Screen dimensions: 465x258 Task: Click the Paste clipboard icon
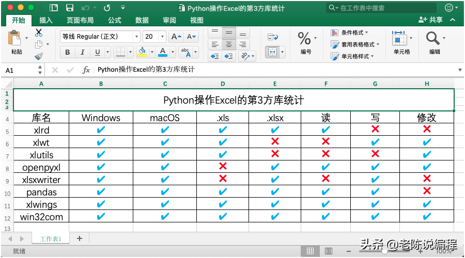click(x=14, y=39)
